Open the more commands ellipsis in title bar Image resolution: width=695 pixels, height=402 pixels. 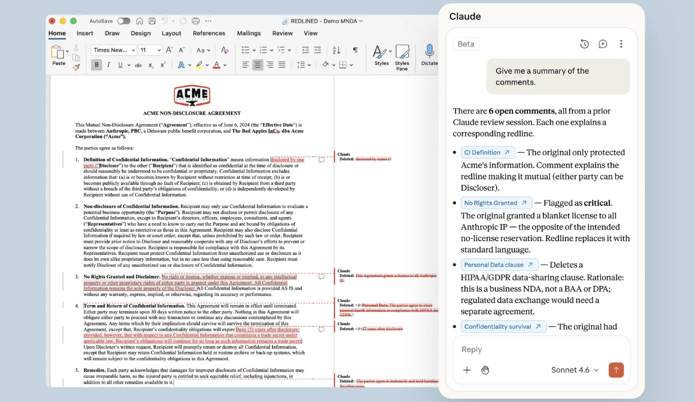[209, 21]
